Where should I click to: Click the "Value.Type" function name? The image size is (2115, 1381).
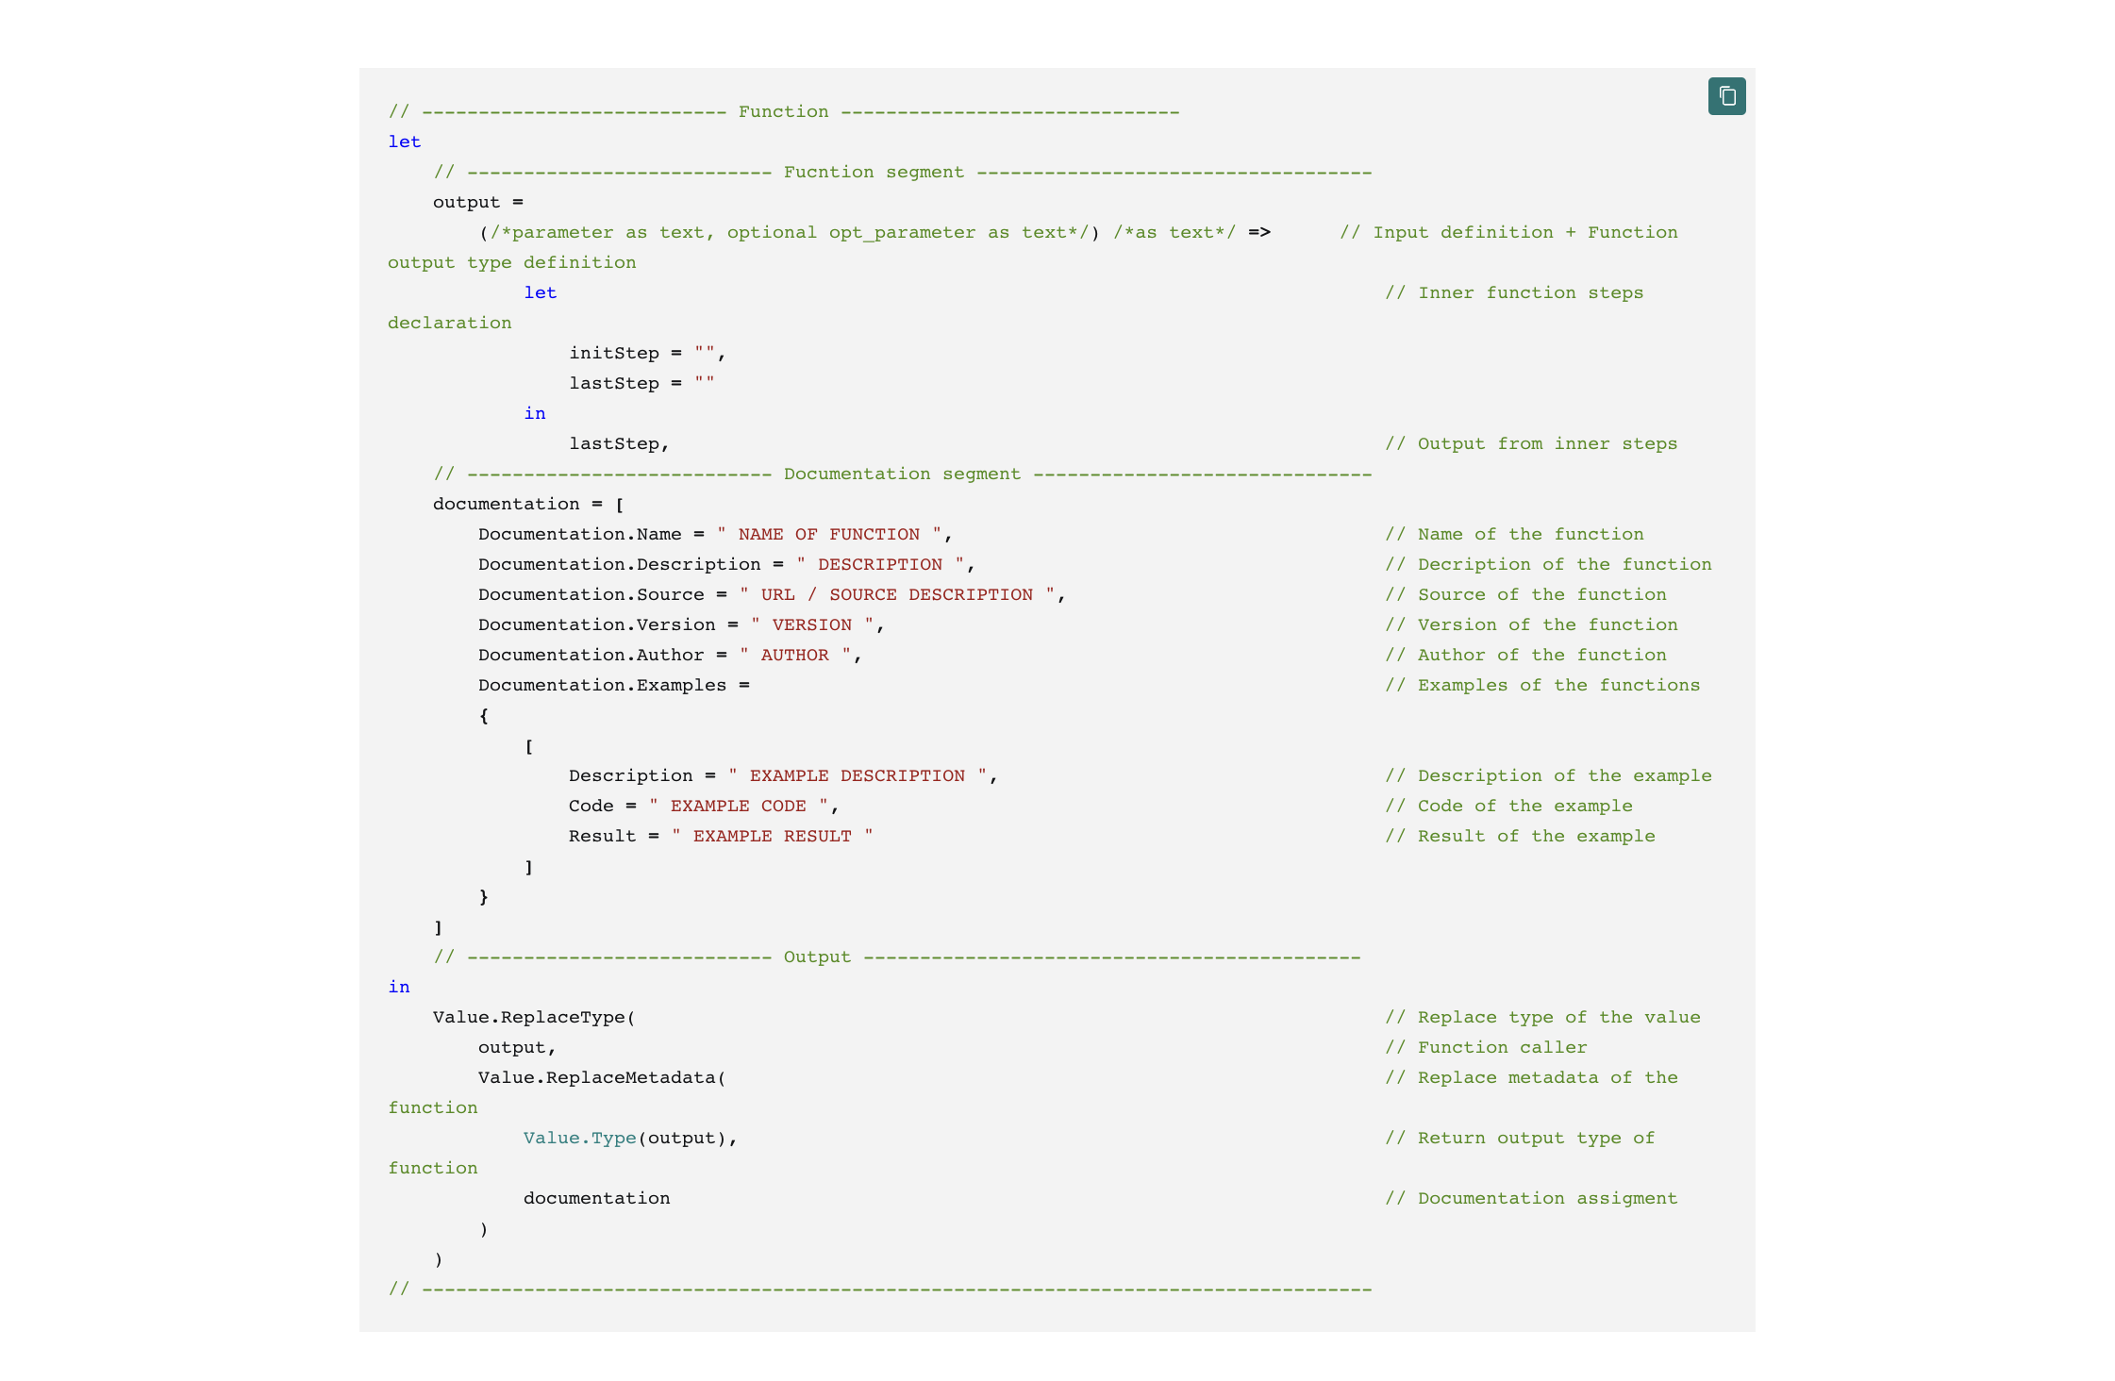[580, 1138]
